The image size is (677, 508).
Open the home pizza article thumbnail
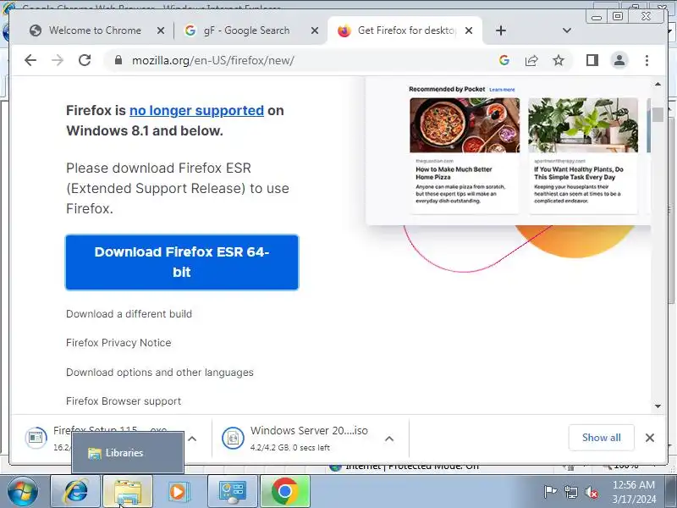(x=465, y=125)
